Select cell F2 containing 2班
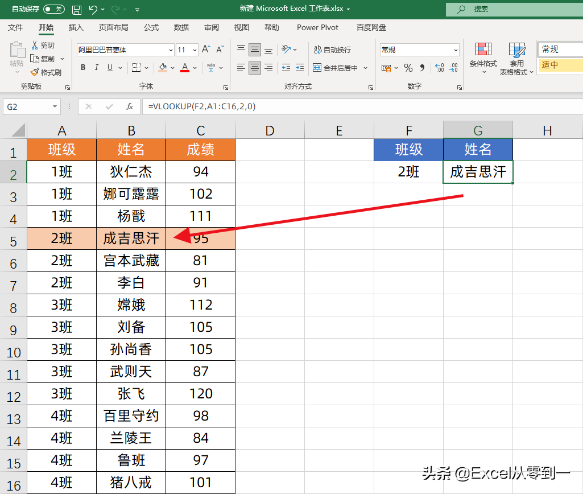The height and width of the screenshot is (494, 583). [x=408, y=172]
